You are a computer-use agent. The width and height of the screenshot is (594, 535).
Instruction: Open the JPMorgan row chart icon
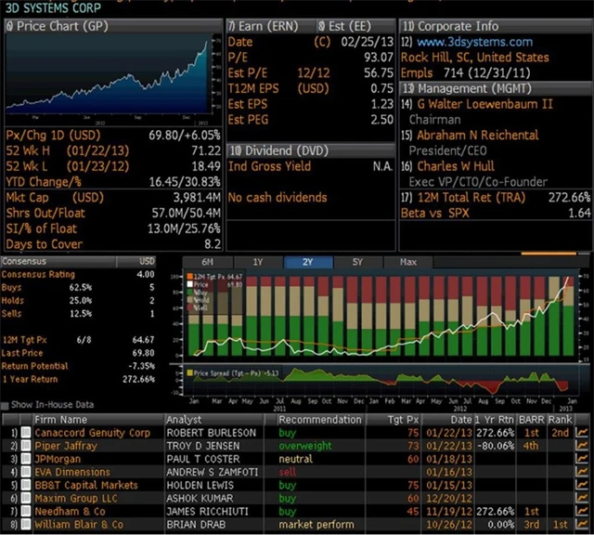click(582, 459)
